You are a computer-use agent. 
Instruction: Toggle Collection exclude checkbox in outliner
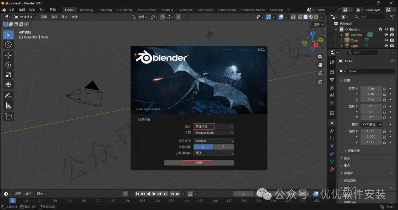[x=380, y=29]
